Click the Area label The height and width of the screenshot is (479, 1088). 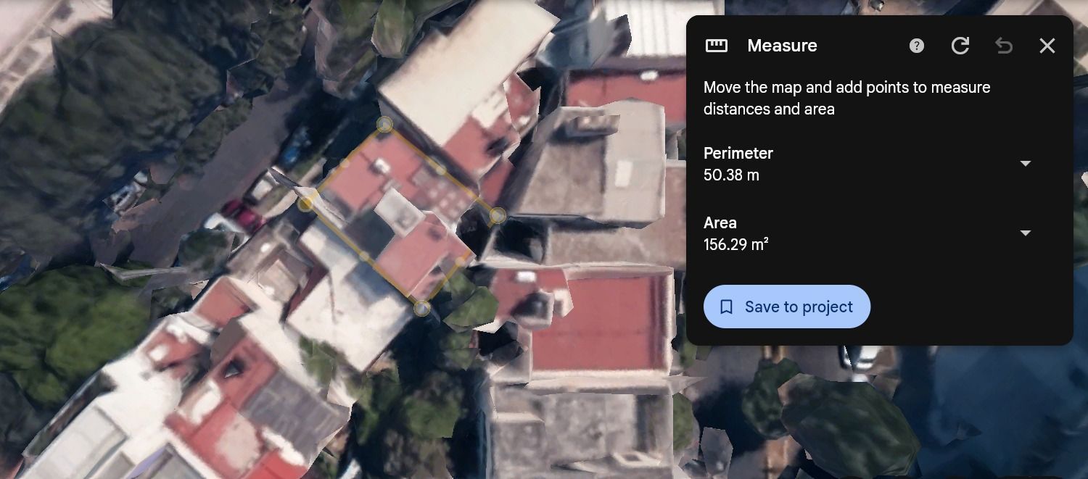click(720, 223)
